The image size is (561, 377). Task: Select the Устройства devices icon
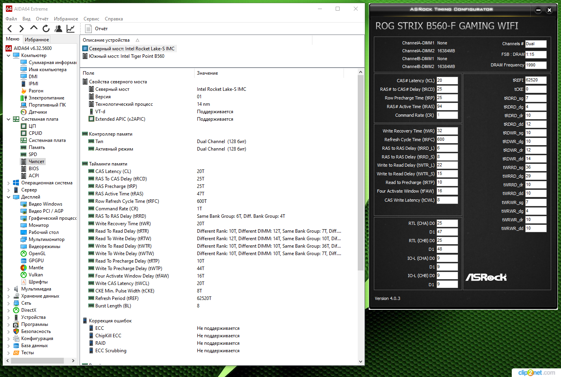point(16,317)
